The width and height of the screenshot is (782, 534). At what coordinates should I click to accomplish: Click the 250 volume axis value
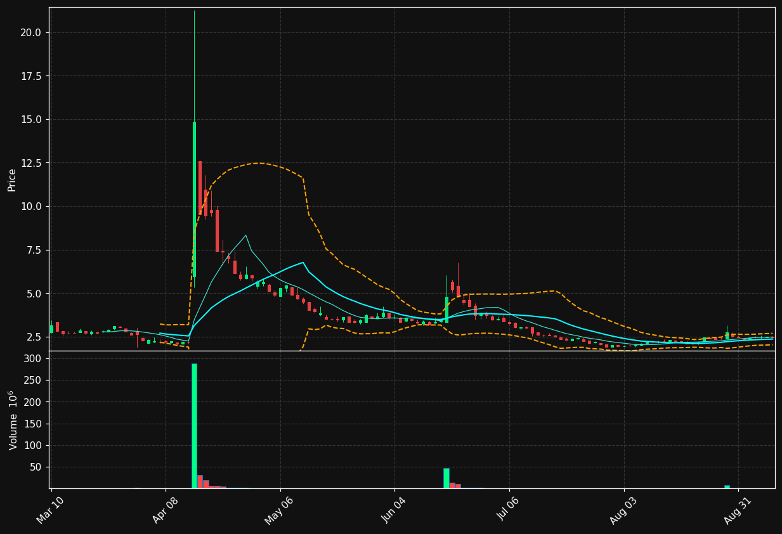coord(34,381)
